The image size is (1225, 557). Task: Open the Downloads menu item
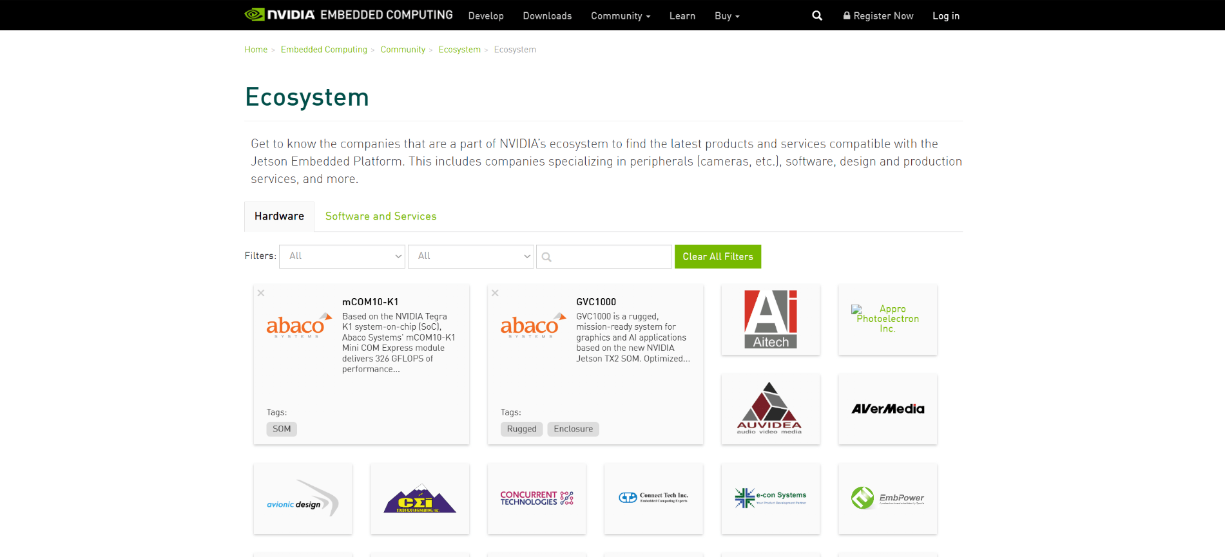[x=547, y=15]
